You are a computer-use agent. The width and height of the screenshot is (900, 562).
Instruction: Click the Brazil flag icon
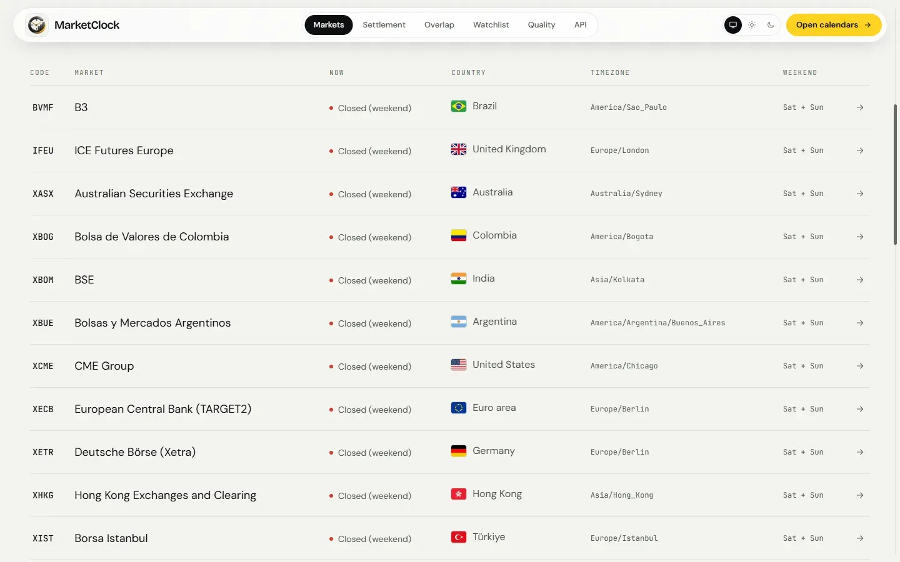click(x=459, y=106)
